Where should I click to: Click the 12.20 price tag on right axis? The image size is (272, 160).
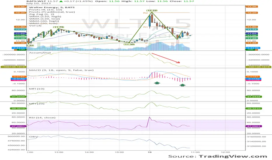(x=252, y=13)
